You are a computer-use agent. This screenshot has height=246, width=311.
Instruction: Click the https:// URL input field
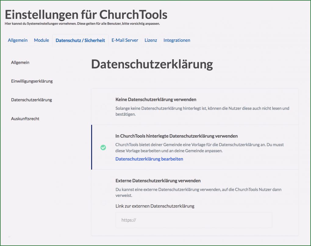tap(193, 220)
